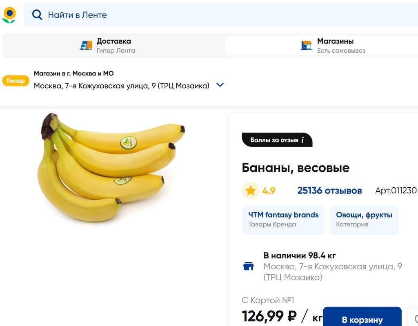Open the Овощи, фрукты category

pos(364,220)
